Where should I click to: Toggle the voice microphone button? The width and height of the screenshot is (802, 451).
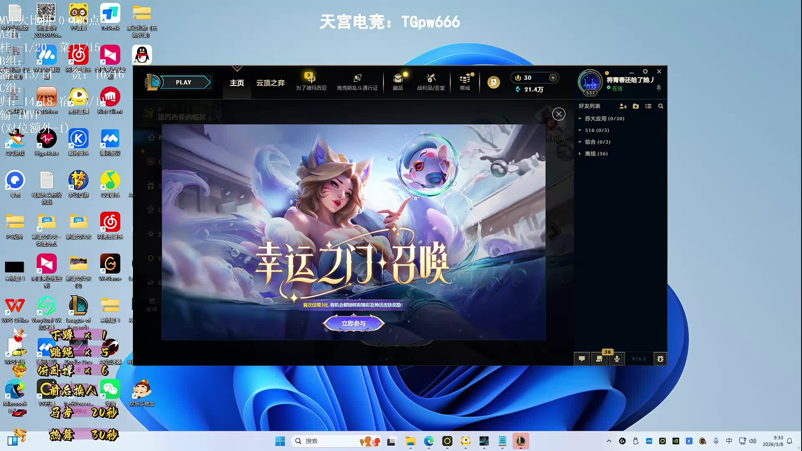[x=617, y=359]
